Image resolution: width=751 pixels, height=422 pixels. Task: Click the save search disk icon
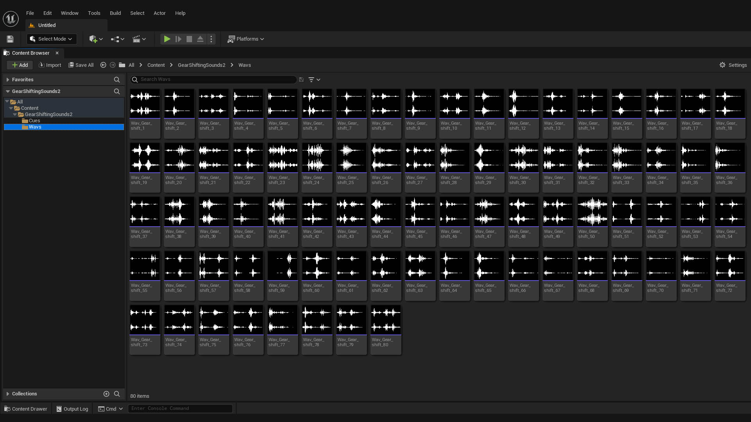[x=301, y=80]
